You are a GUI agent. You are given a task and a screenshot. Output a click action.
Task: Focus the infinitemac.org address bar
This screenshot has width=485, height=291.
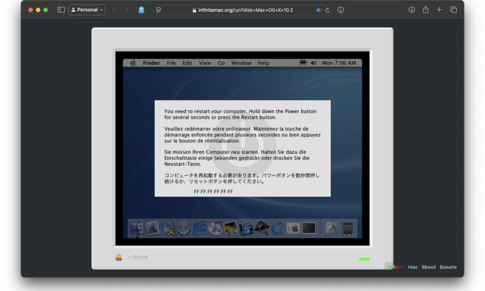coord(242,10)
